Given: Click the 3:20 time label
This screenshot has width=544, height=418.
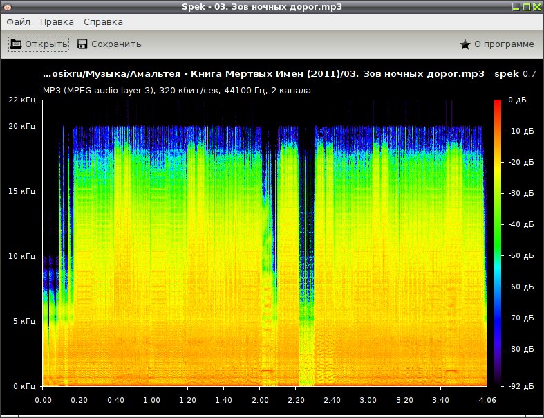Looking at the screenshot, I should tap(404, 400).
